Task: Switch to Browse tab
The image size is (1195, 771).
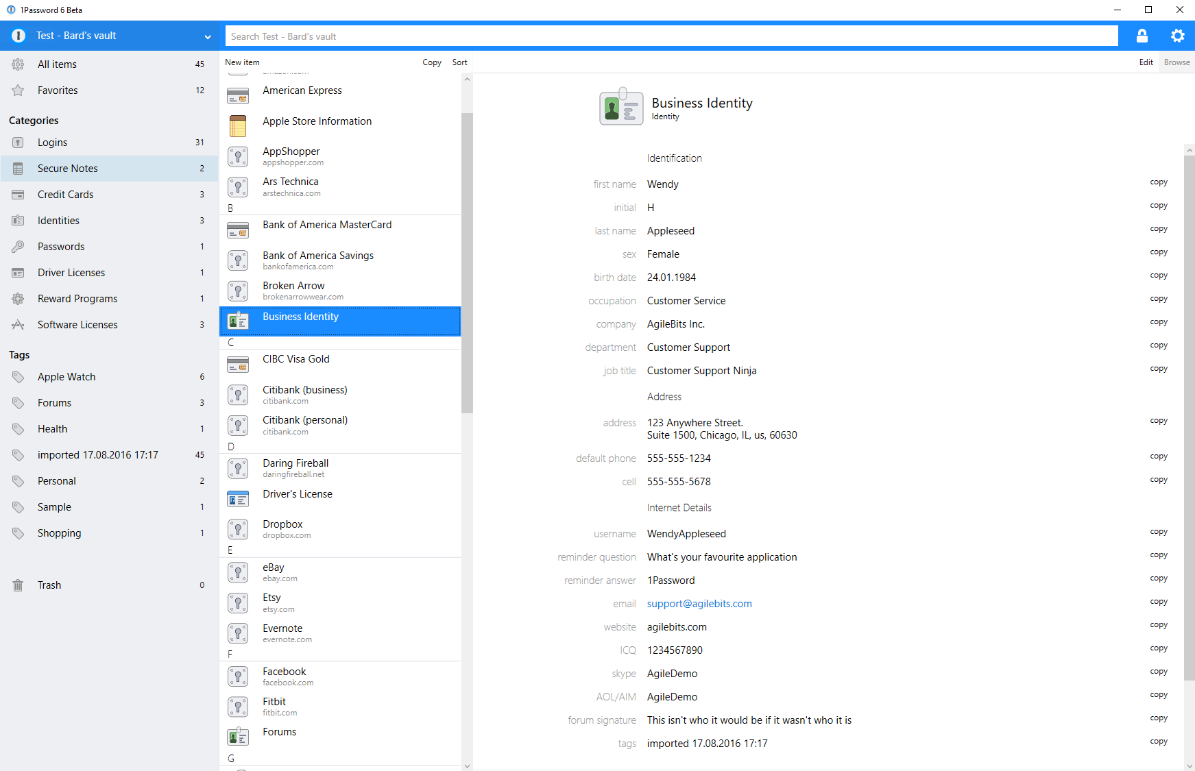Action: (1177, 62)
